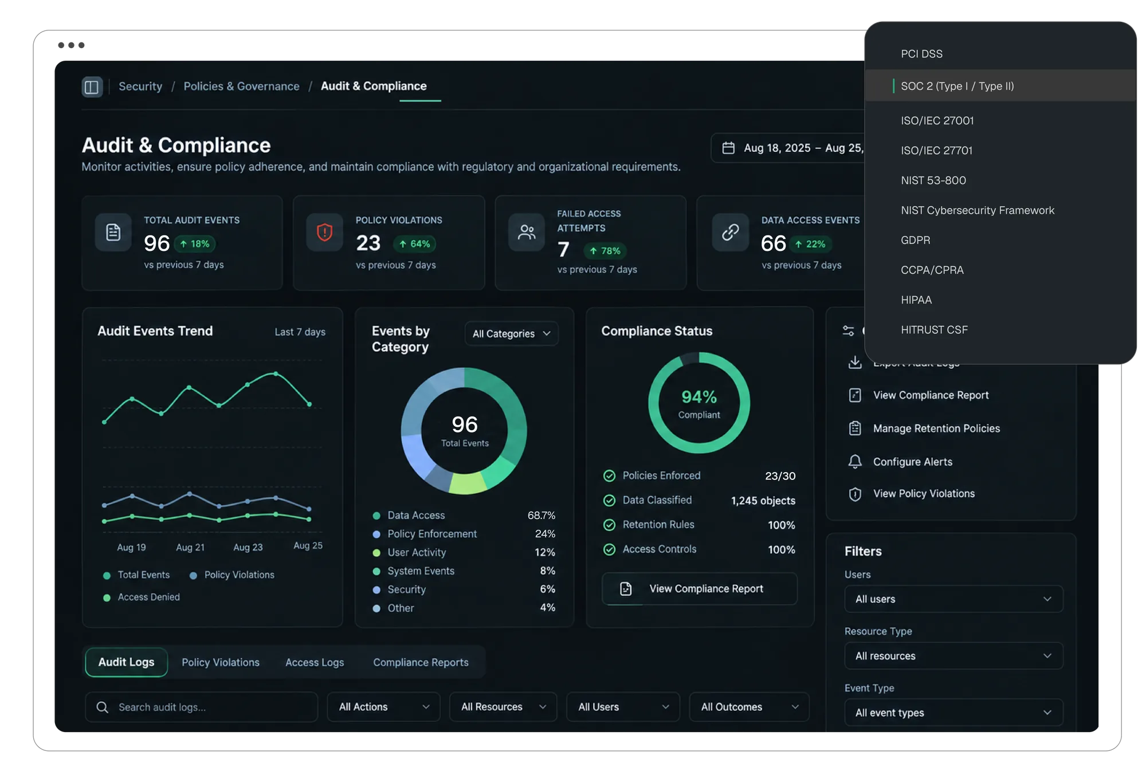Screen dimensions: 1146x771
Task: Click the Manage Retention Policies clipboard icon
Action: click(x=855, y=428)
